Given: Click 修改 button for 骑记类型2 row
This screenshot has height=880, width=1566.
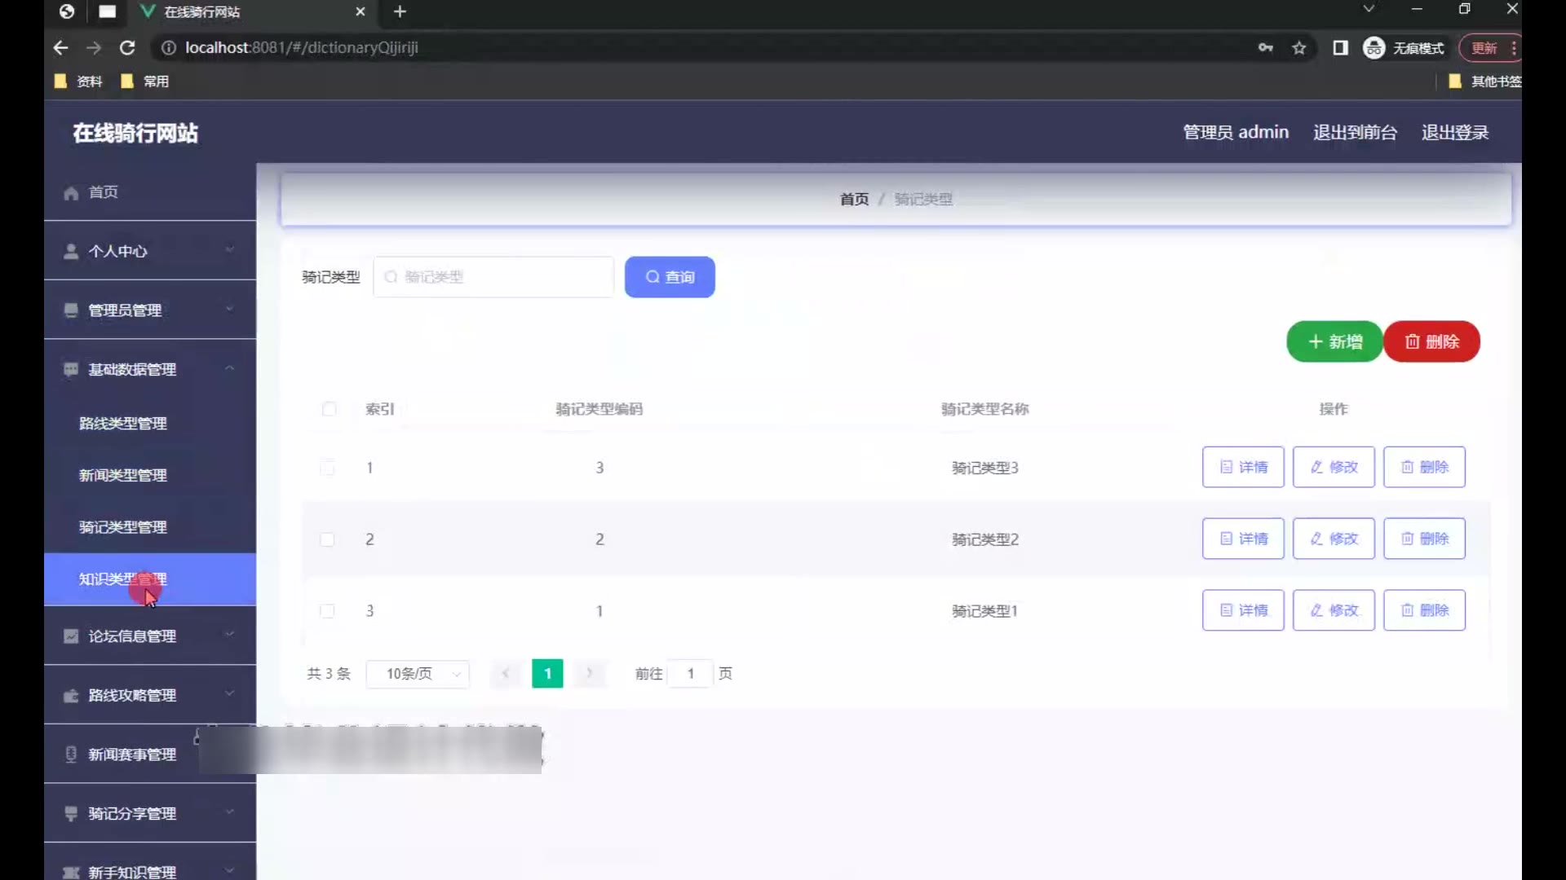Looking at the screenshot, I should click(1334, 539).
